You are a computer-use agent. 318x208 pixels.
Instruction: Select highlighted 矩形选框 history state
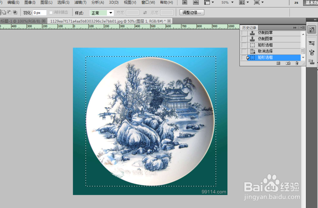274,57
